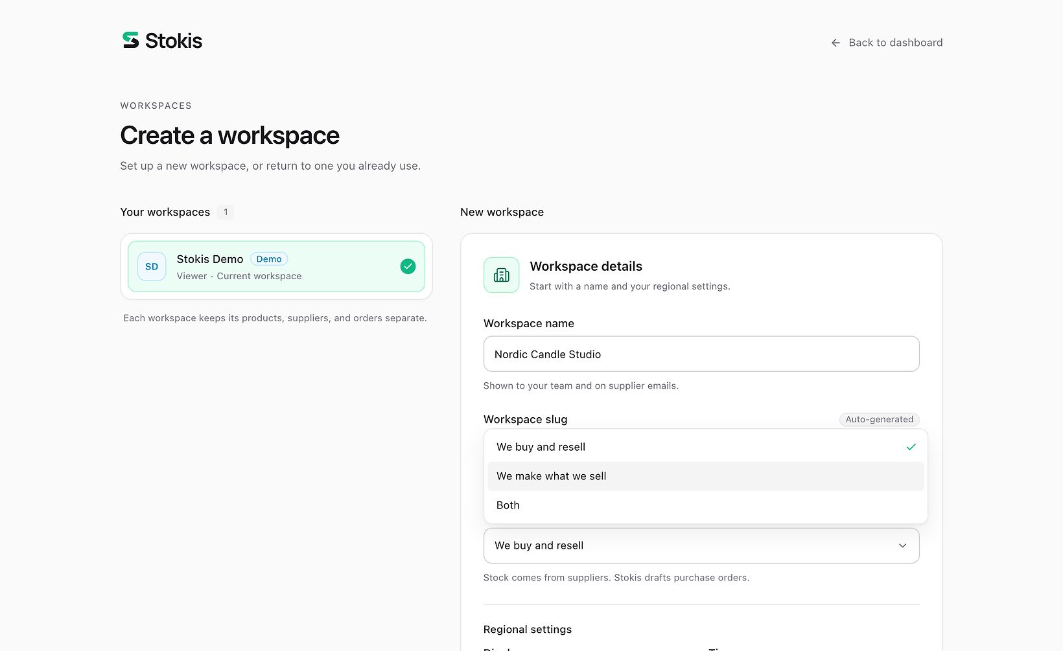Pick We make what we sell option
This screenshot has height=651, width=1063.
point(705,476)
